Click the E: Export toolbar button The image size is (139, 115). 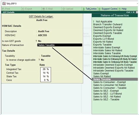click(x=32, y=9)
